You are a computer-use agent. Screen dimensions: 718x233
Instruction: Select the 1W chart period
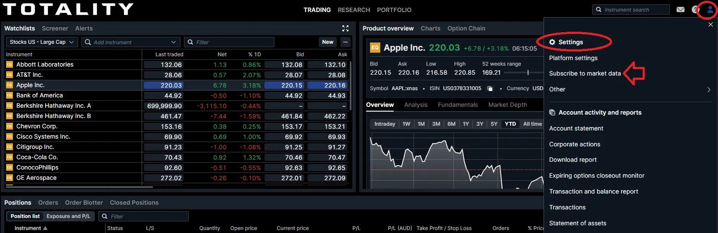(x=406, y=124)
